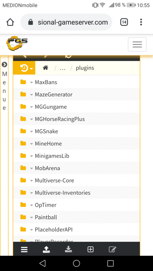
Task: Open the hamburger navigation menu button
Action: (137, 44)
